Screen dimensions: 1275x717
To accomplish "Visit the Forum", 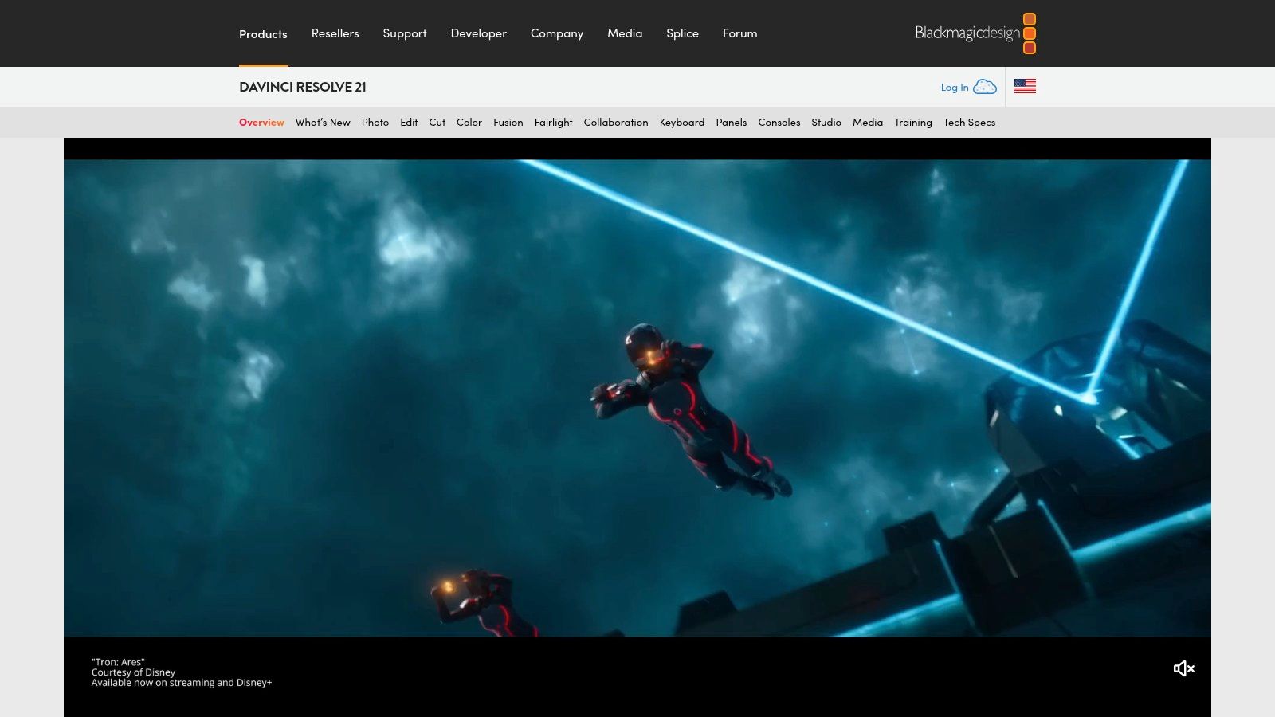I will (740, 33).
